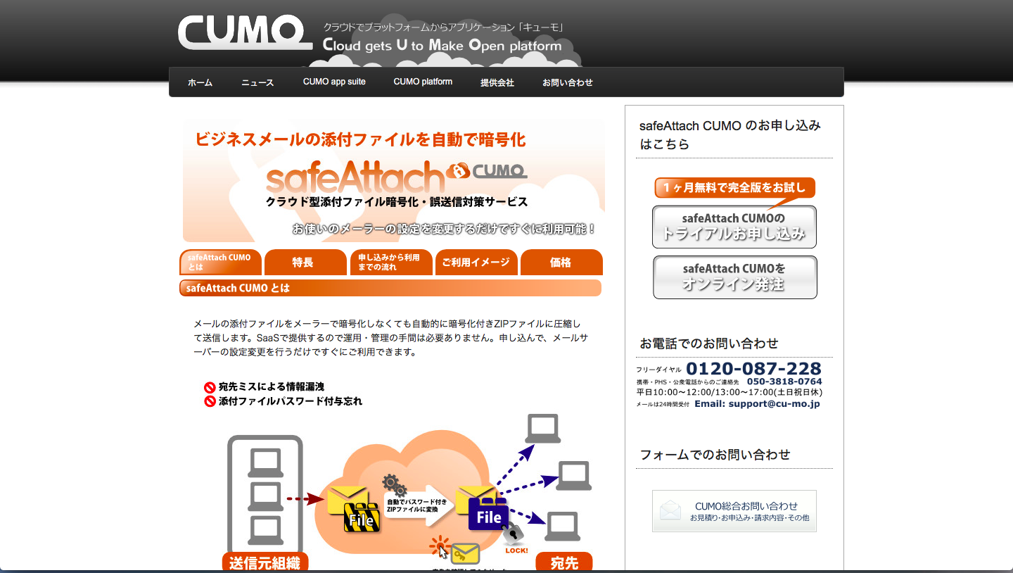Click the safeAttach CUMO banner image
Image resolution: width=1013 pixels, height=573 pixels.
point(393,180)
